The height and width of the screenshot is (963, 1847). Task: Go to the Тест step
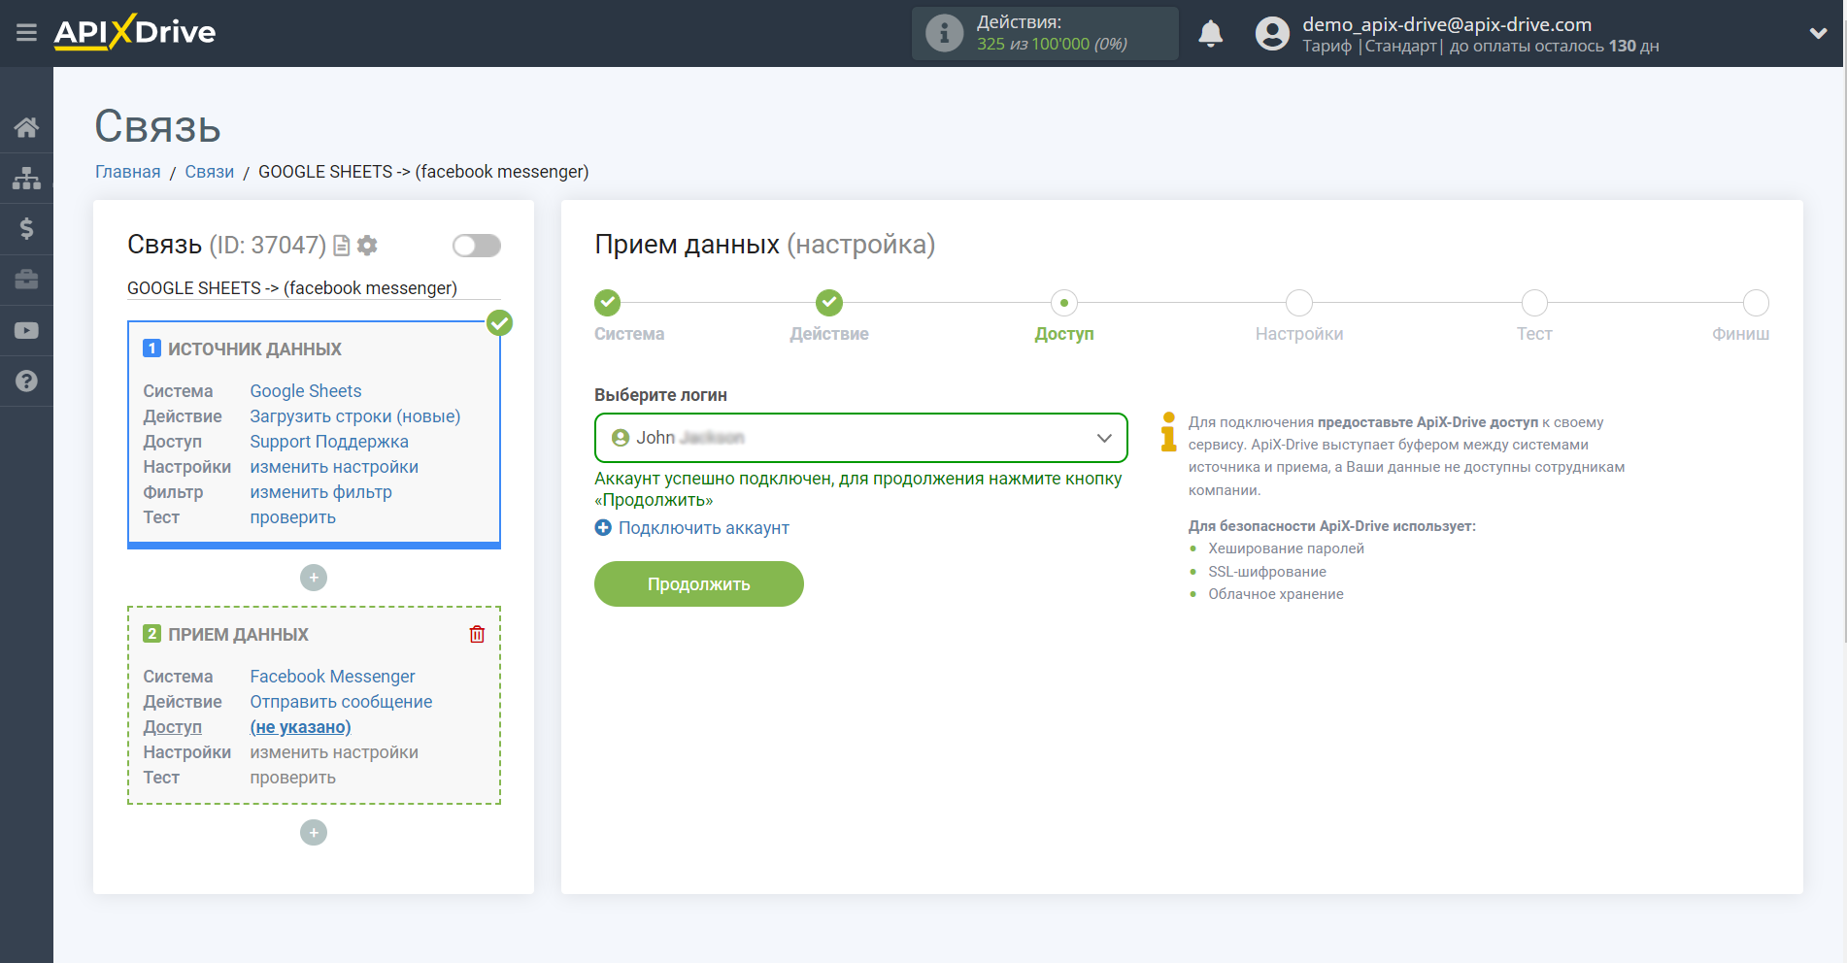point(1534,303)
